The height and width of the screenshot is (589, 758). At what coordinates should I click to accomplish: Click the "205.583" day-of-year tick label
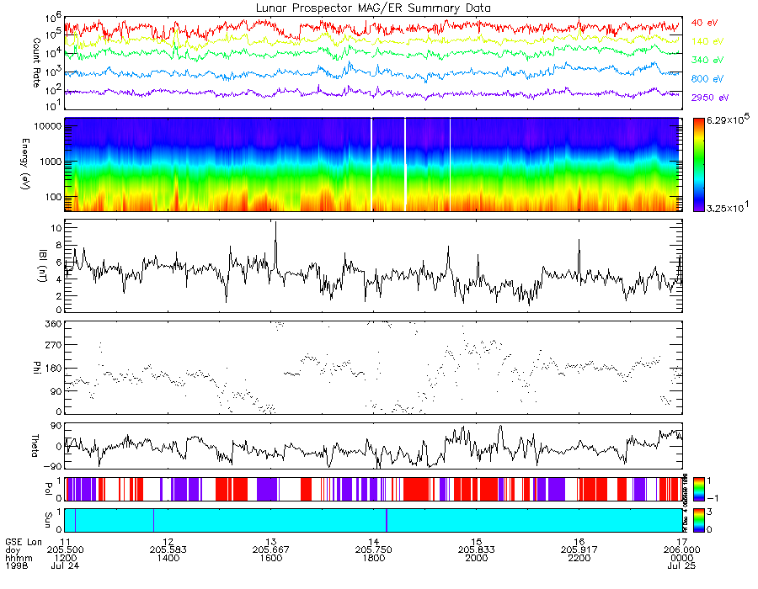click(168, 550)
